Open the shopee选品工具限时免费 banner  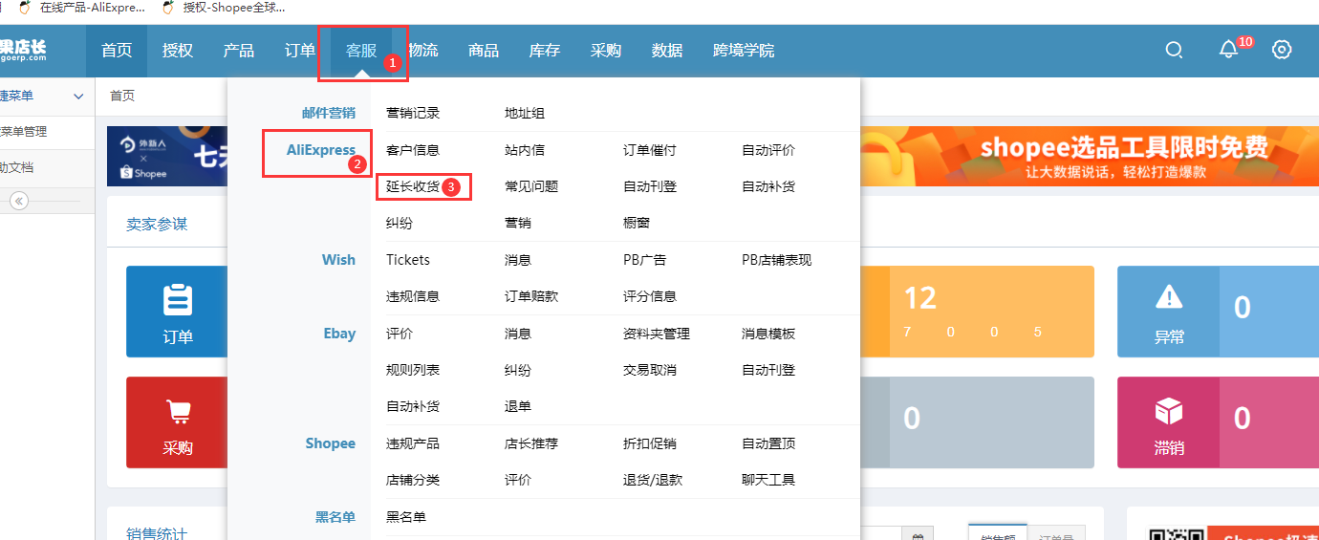[x=1090, y=156]
